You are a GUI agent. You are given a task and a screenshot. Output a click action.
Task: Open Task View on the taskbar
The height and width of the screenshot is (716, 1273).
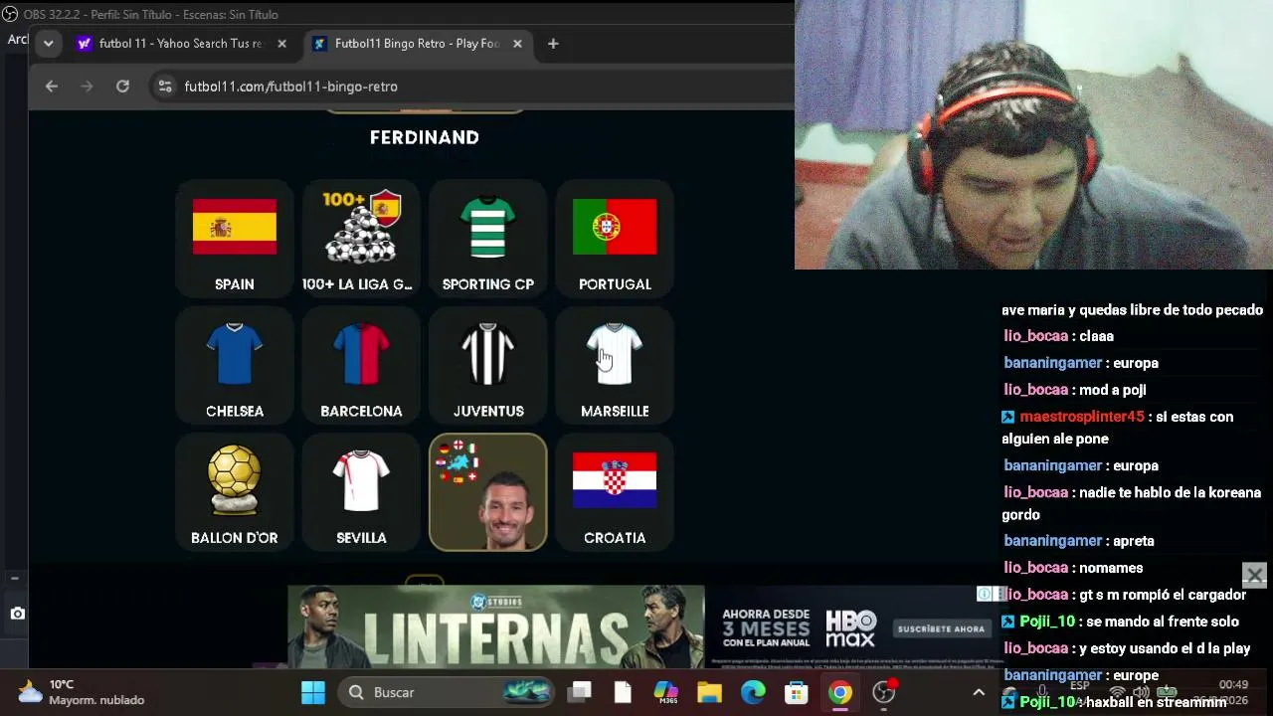(581, 692)
